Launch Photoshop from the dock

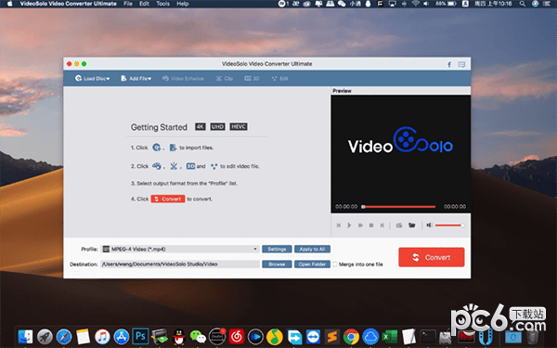(140, 336)
